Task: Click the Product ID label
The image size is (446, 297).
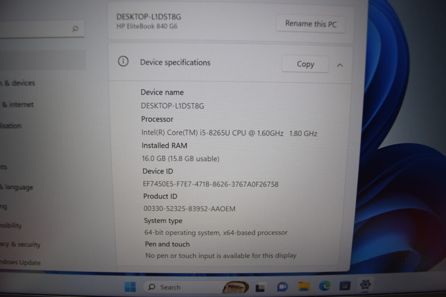Action: (160, 196)
